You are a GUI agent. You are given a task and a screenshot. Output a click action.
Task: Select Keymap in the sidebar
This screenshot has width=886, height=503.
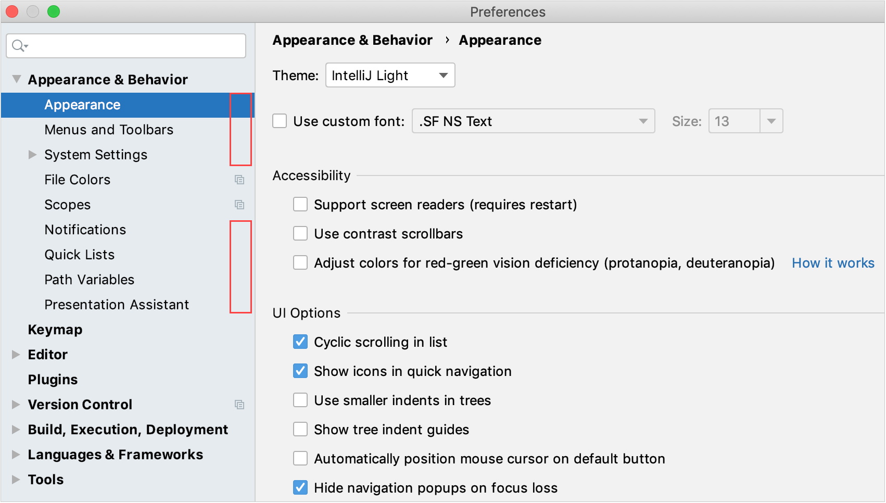(x=55, y=329)
